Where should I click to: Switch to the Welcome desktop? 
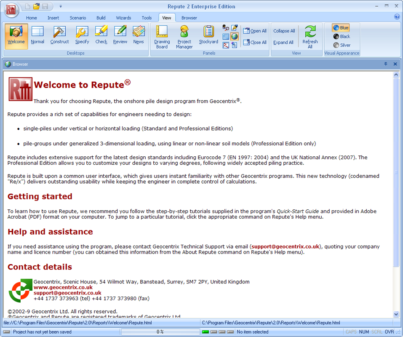16,36
